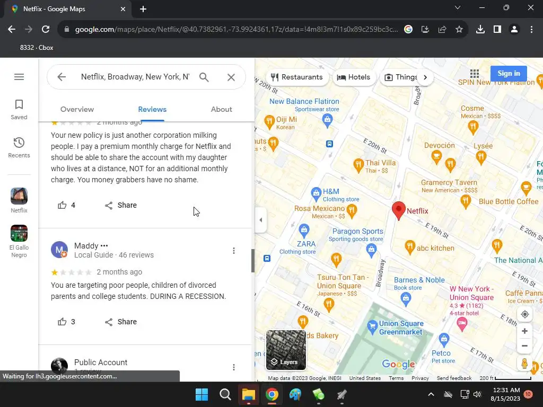The height and width of the screenshot is (407, 543).
Task: Click the Sign in button
Action: point(509,73)
